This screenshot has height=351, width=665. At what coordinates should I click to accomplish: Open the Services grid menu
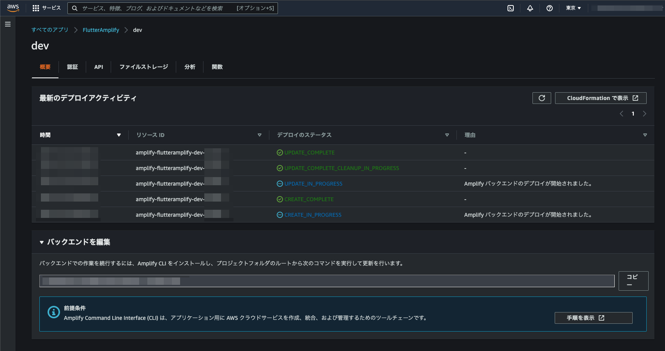(x=46, y=8)
